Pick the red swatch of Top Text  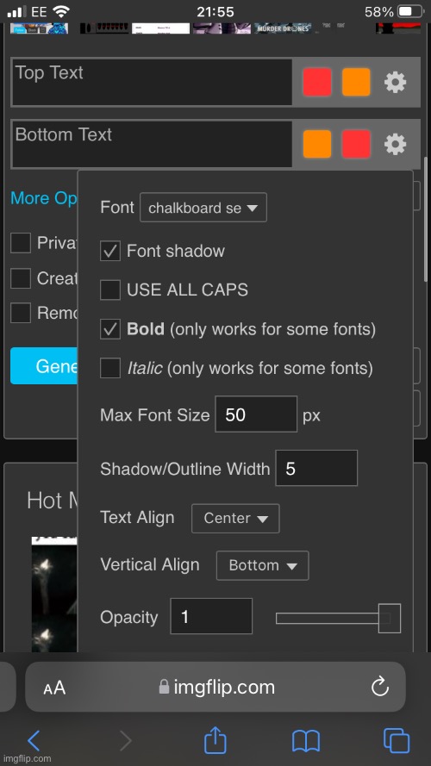pos(316,82)
